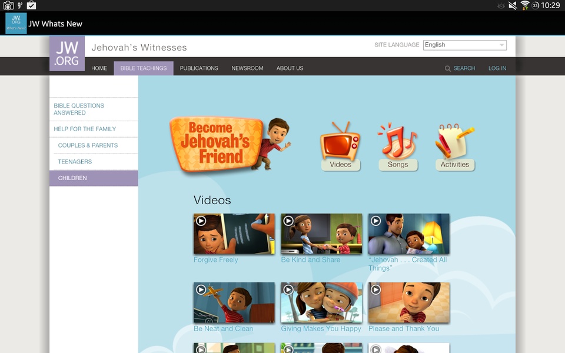This screenshot has height=353, width=565.
Task: Tap the camera icon in status bar
Action: click(8, 5)
